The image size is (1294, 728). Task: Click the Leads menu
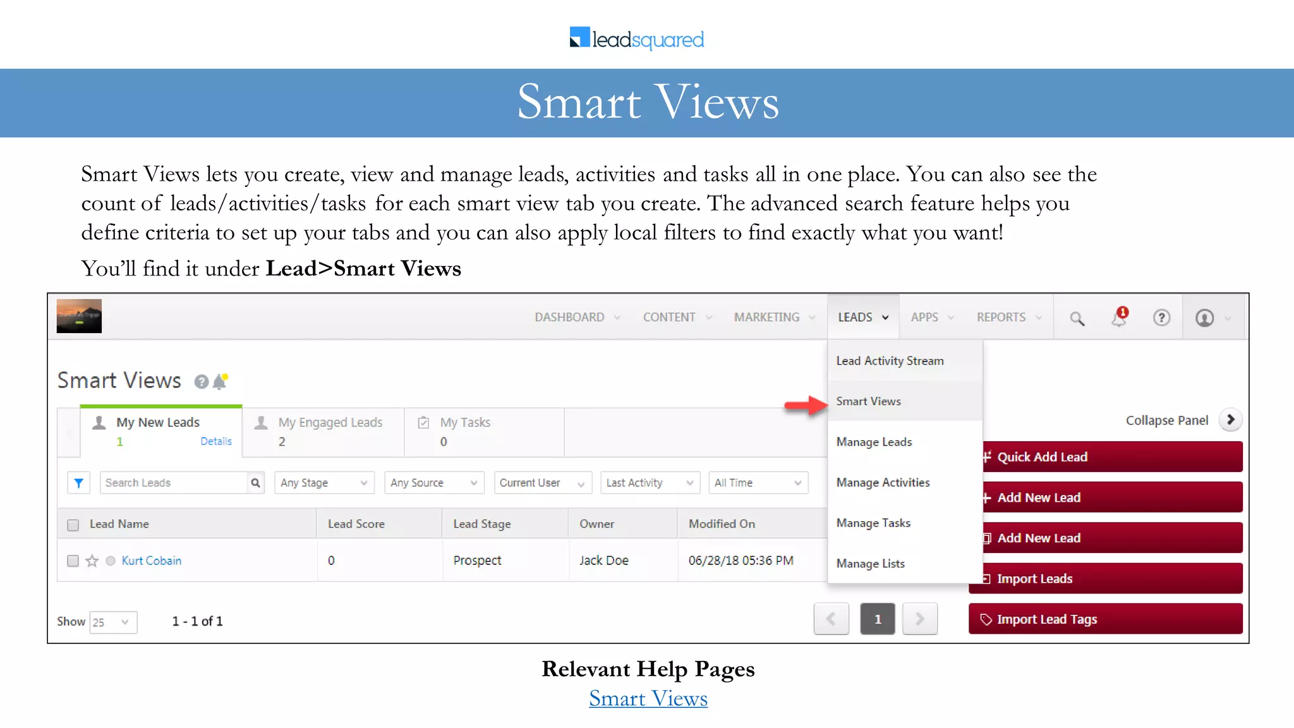click(863, 317)
